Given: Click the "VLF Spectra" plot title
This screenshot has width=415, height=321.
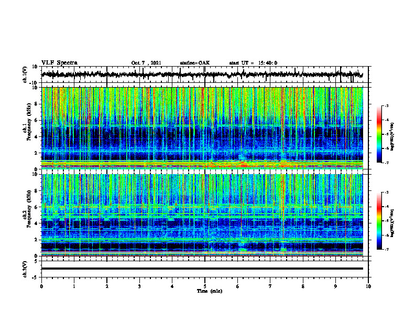Looking at the screenshot, I should [59, 63].
